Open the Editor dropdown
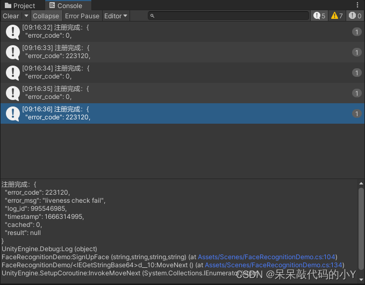Screen dimensions: 365x285 [116, 16]
